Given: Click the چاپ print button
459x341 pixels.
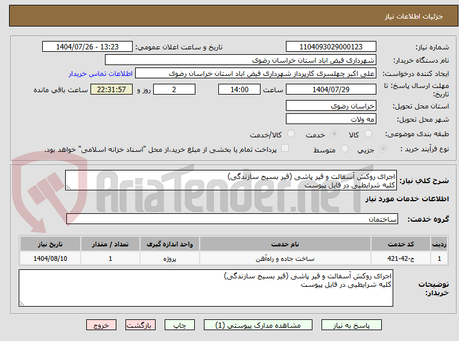Looking at the screenshot, I should [180, 325].
